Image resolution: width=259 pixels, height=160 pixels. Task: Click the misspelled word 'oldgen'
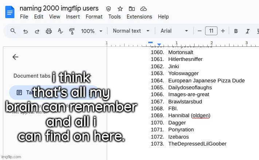[x=201, y=115]
